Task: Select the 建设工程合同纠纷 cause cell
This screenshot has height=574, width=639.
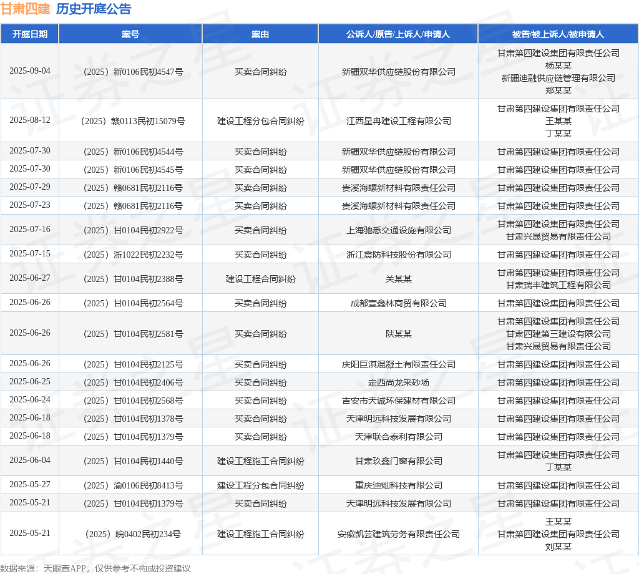Action: tap(260, 279)
